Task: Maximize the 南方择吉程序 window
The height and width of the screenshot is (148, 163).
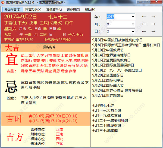Action: tap(147, 2)
